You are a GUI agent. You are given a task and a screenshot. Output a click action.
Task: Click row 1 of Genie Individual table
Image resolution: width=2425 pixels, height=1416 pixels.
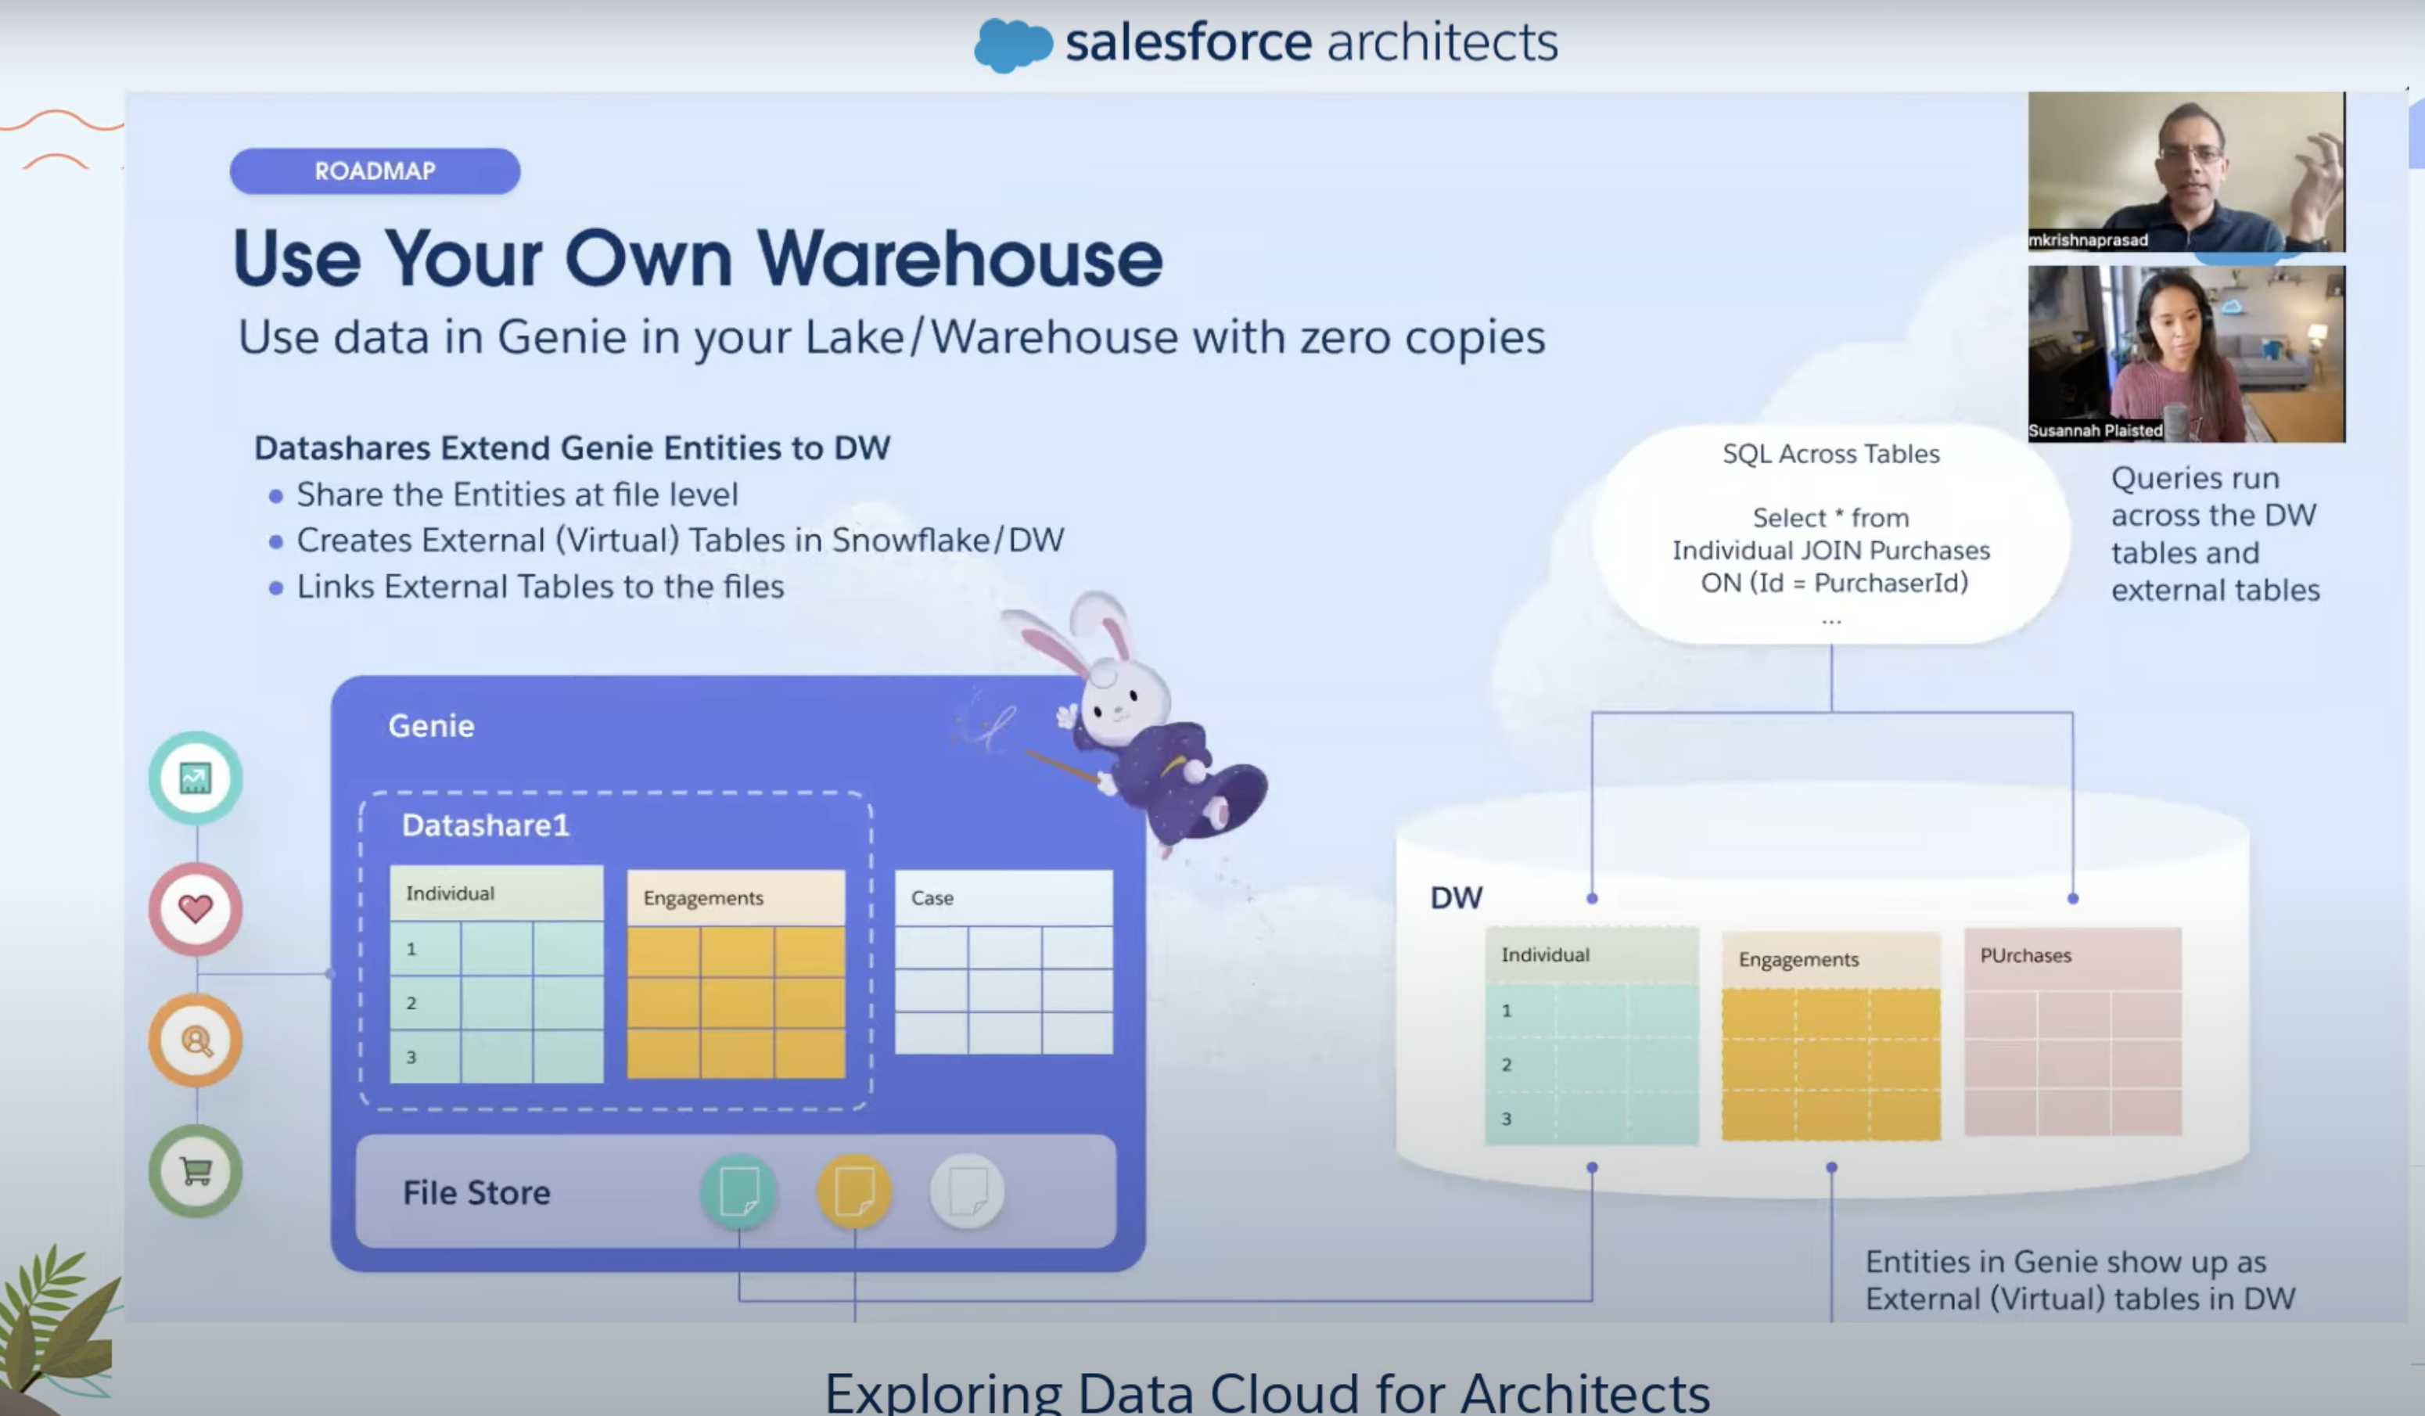coord(497,948)
